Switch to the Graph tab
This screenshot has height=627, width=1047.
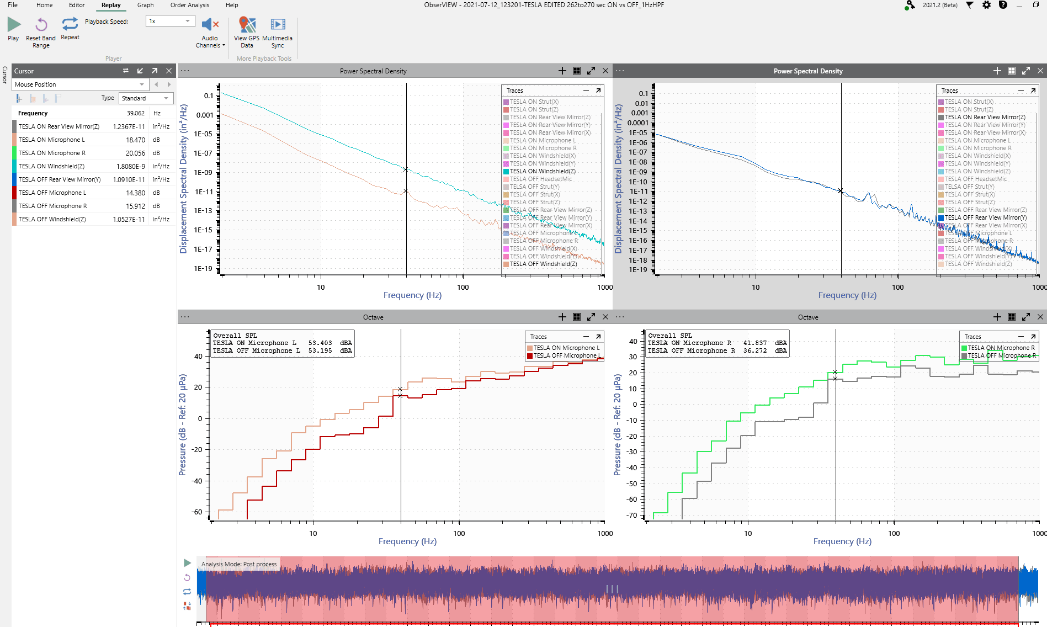[145, 5]
